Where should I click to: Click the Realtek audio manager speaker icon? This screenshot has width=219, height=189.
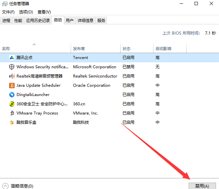[x=12, y=76]
